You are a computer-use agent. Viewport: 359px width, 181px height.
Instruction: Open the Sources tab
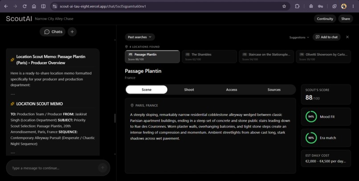(x=274, y=89)
